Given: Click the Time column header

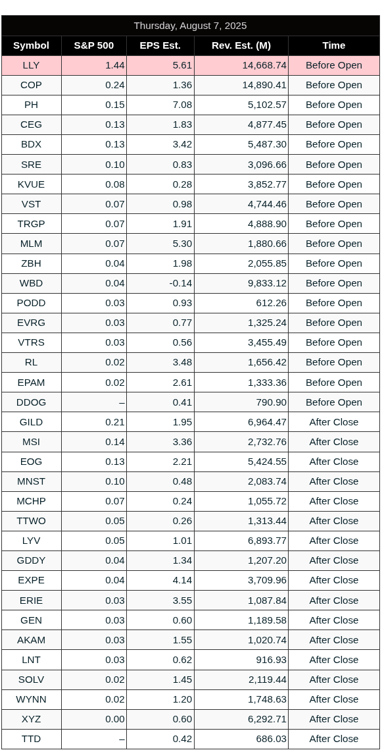Looking at the screenshot, I should coord(334,46).
